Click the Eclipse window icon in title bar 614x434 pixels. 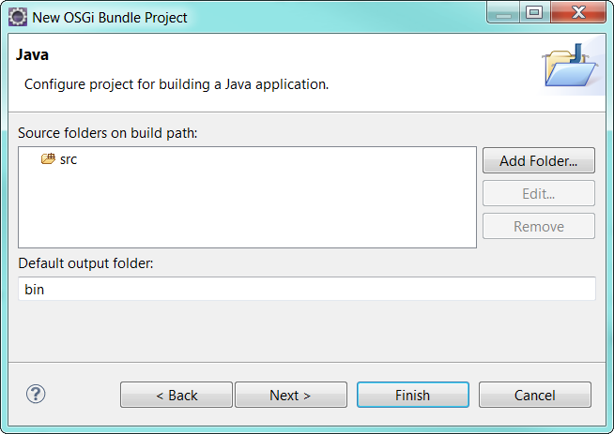coord(17,17)
